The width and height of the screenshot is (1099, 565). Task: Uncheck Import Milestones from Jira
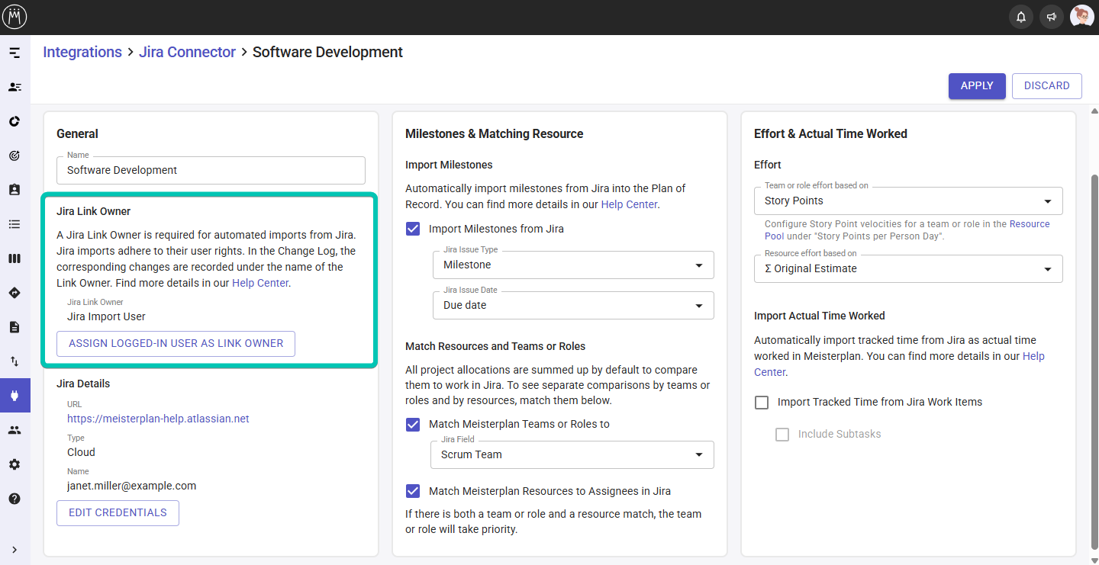coord(413,229)
